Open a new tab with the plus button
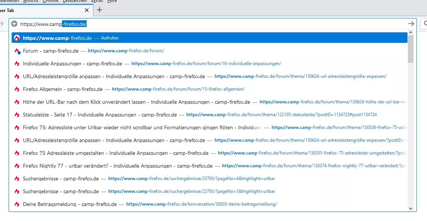This screenshot has height=221, width=427. [100, 10]
